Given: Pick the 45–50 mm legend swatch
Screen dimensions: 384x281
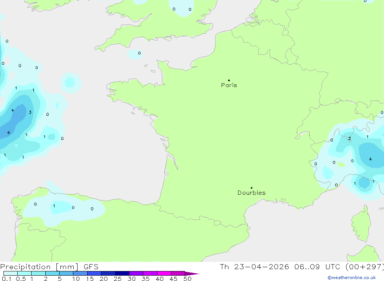Looking at the screenshot, I should (x=178, y=273).
